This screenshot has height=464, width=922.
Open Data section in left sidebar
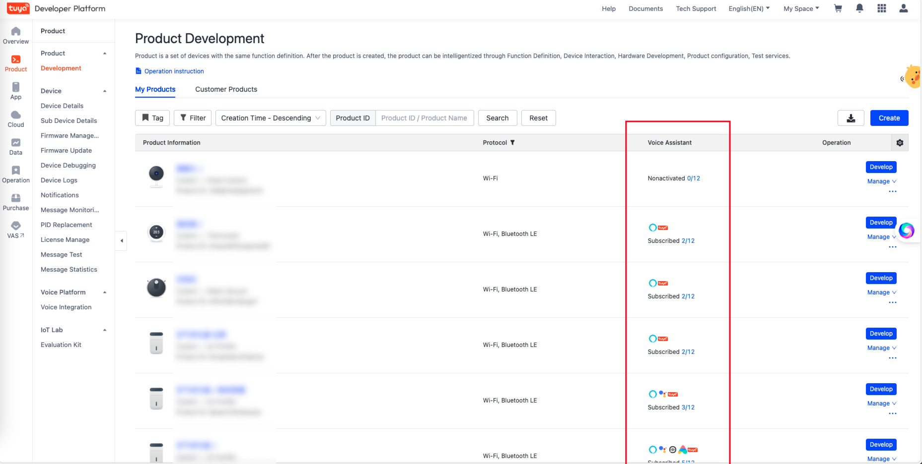(x=16, y=147)
